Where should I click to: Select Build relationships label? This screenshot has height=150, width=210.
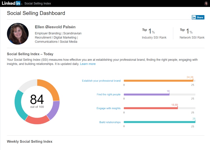(x=110, y=122)
